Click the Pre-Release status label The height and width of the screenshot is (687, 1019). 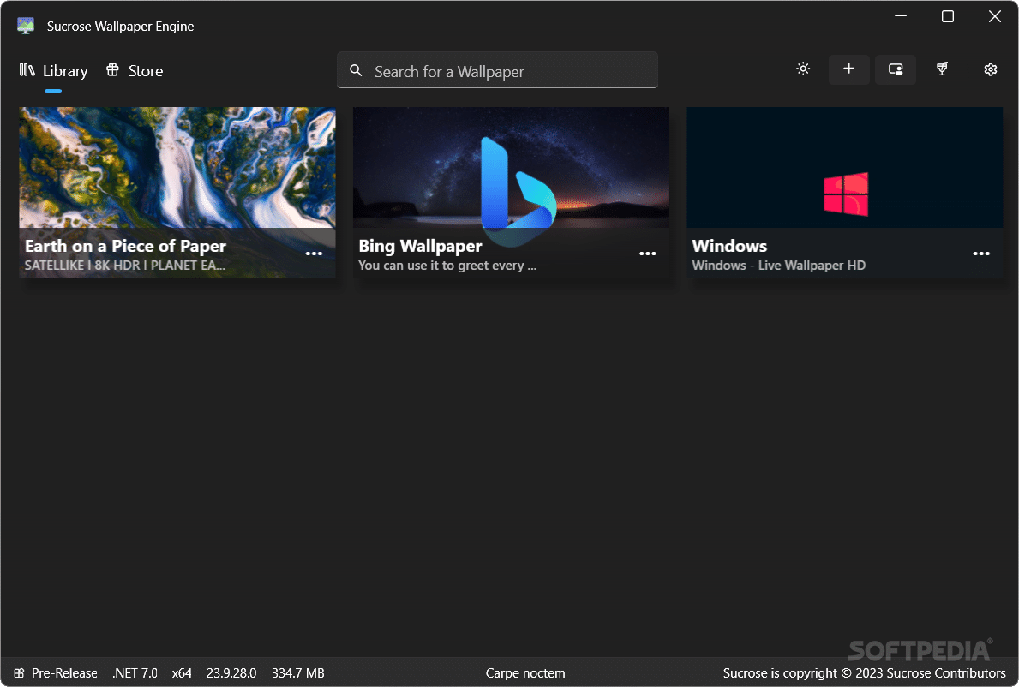point(64,673)
